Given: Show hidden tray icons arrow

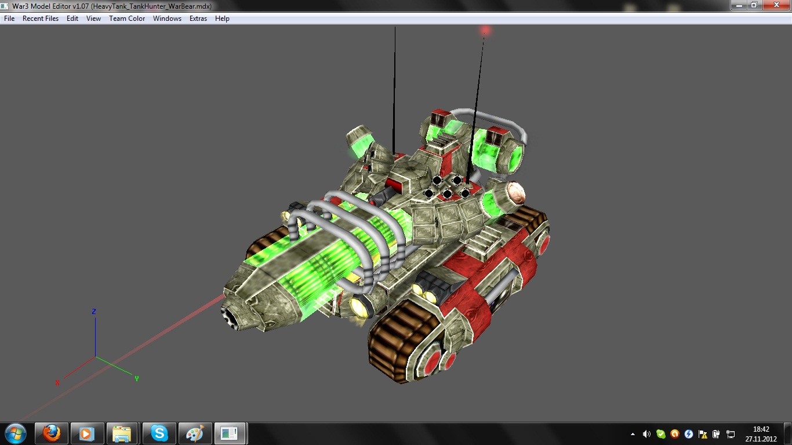Looking at the screenshot, I should coord(633,434).
